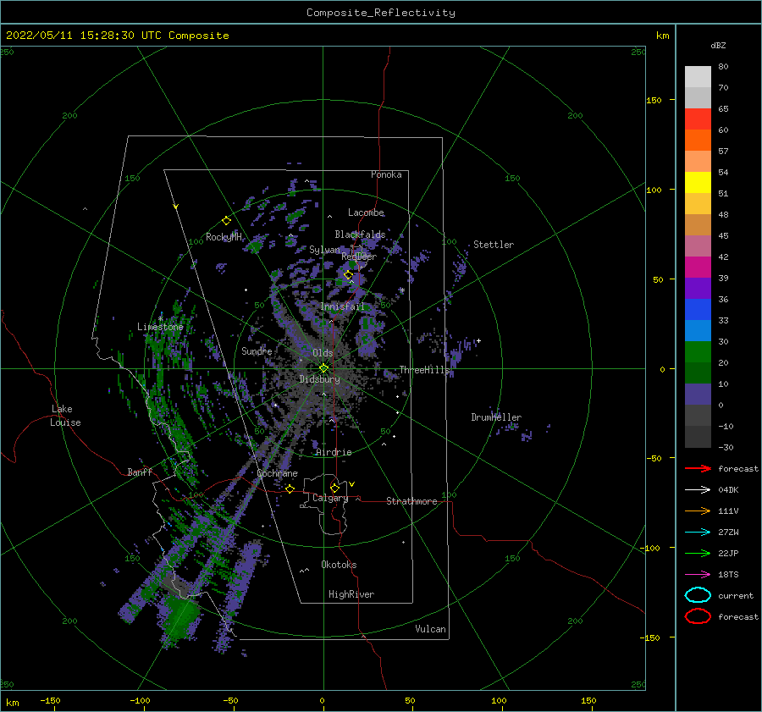This screenshot has width=762, height=712.
Task: Click the Olds map label
Action: [323, 353]
